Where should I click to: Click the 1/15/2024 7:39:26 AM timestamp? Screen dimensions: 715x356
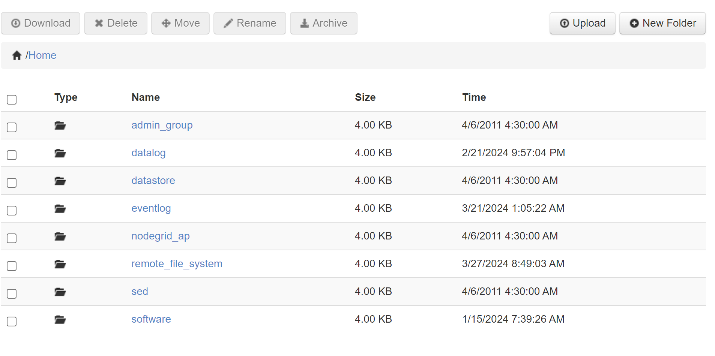513,319
